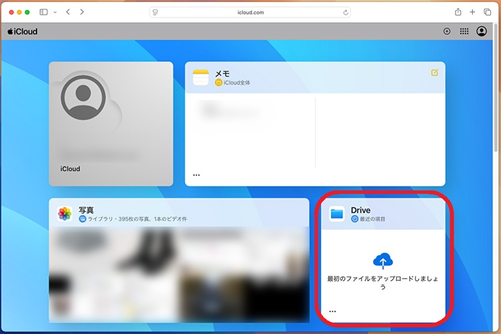Open the Drive tile more options ellipsis

[332, 311]
